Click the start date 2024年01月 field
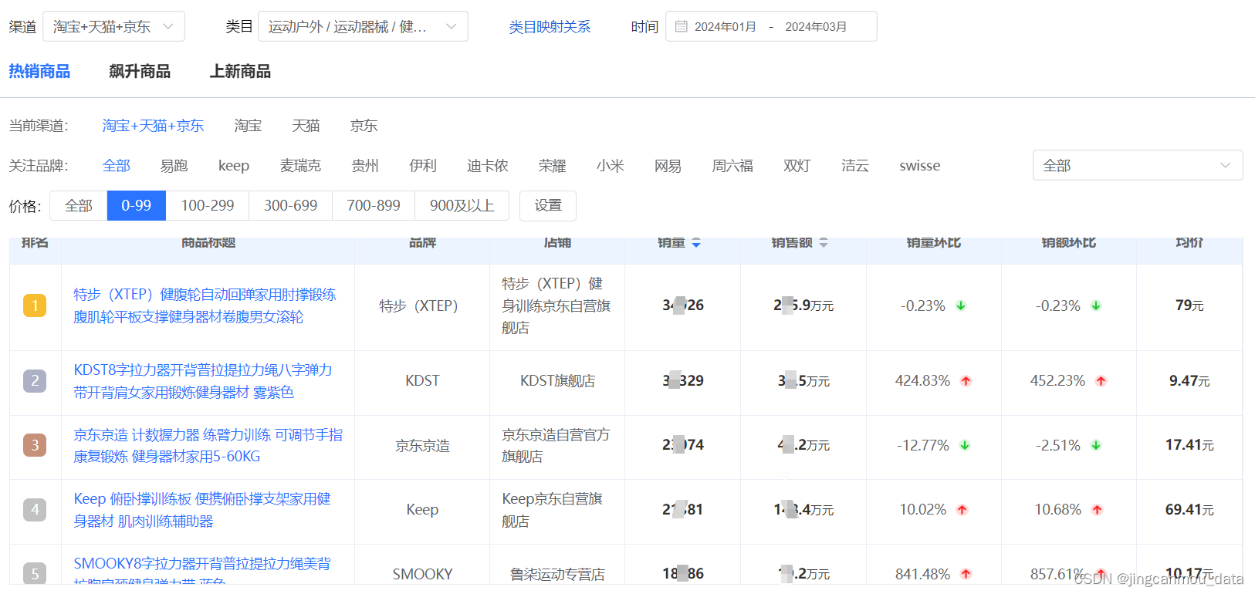 click(x=725, y=26)
